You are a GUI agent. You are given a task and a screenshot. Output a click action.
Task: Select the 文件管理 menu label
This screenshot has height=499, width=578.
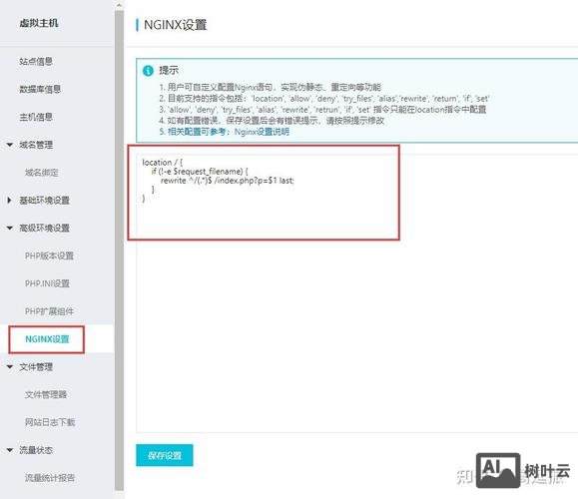point(36,367)
